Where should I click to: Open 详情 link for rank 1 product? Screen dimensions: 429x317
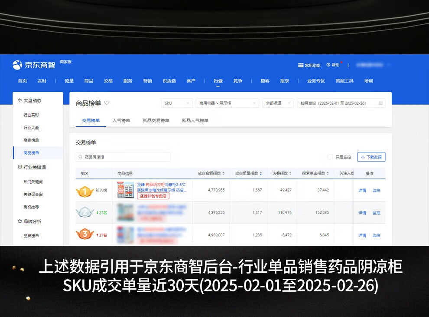362,190
